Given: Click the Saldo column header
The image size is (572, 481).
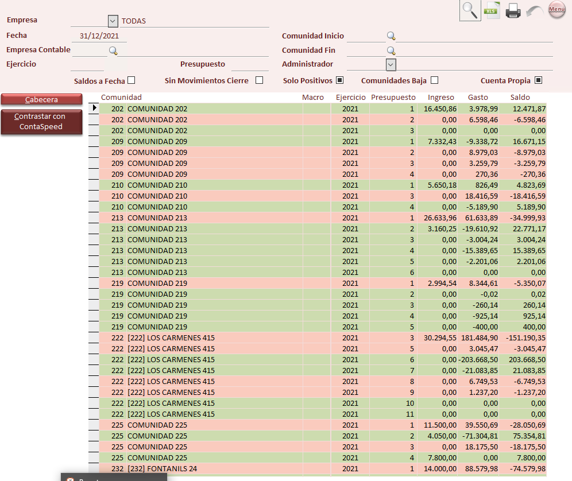Looking at the screenshot, I should tap(520, 98).
